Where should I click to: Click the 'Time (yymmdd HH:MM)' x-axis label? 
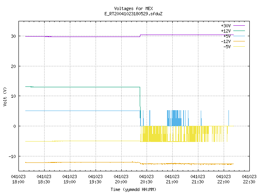click(133, 189)
